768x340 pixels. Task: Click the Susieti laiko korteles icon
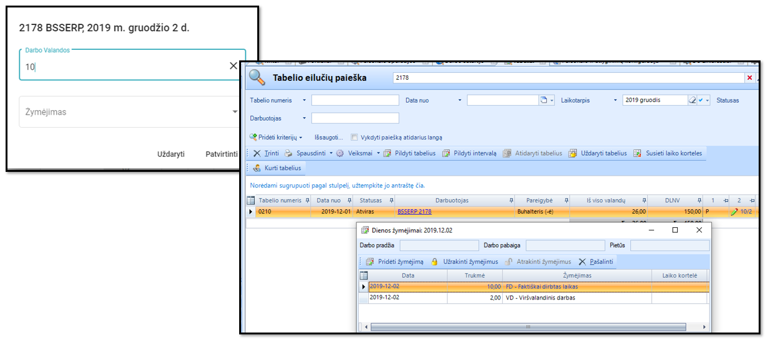click(637, 153)
